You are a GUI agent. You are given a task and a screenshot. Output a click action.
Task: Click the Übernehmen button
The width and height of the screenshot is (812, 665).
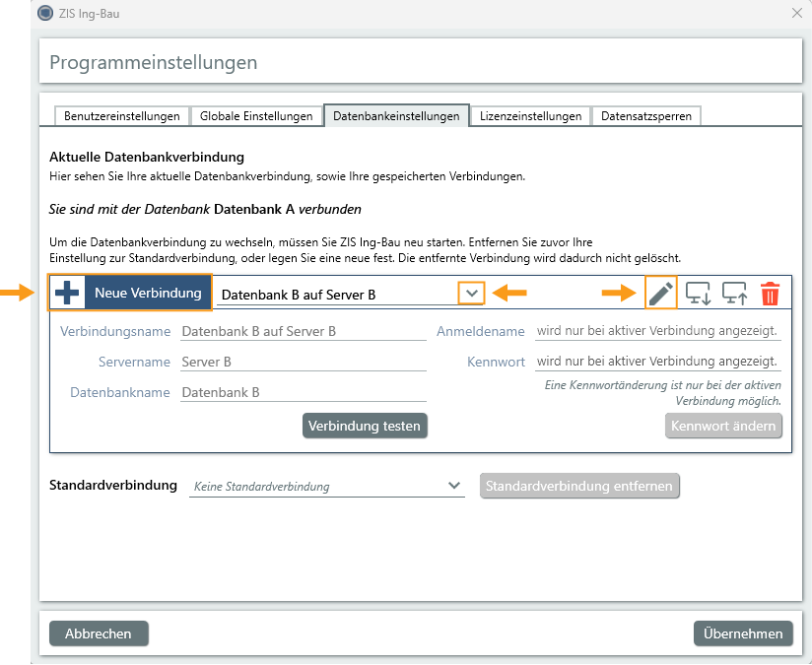(x=743, y=633)
